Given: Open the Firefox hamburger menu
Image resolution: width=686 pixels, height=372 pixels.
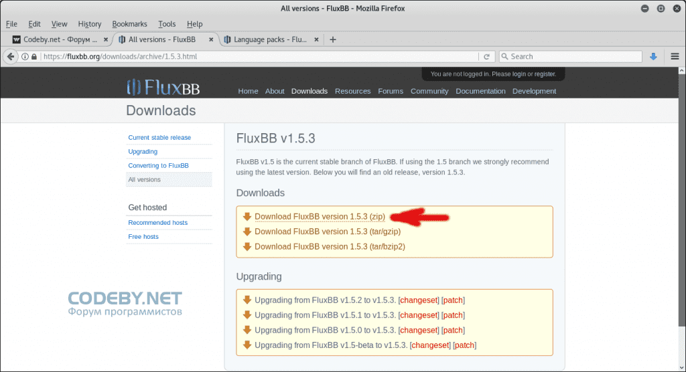Looking at the screenshot, I should click(675, 56).
